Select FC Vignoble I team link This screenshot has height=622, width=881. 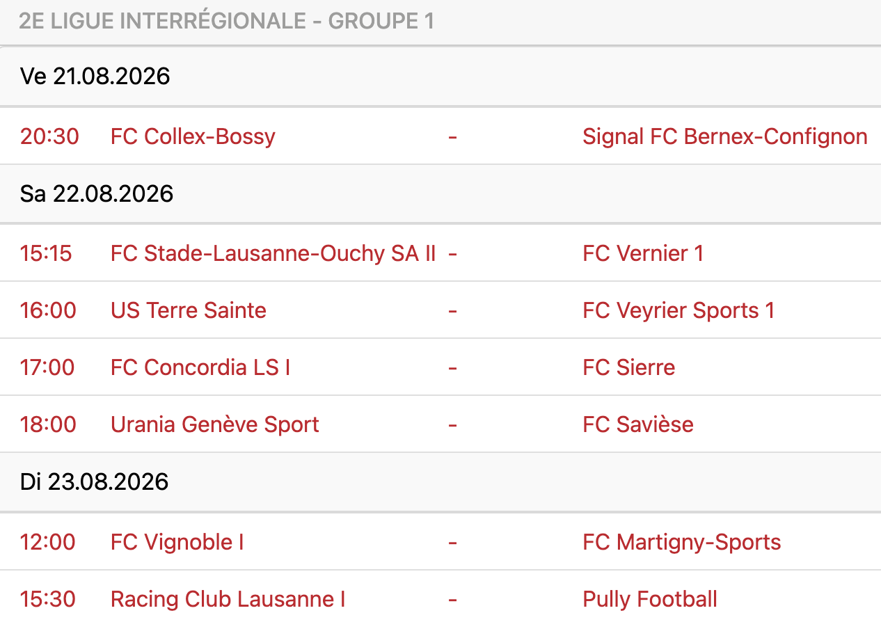click(177, 542)
